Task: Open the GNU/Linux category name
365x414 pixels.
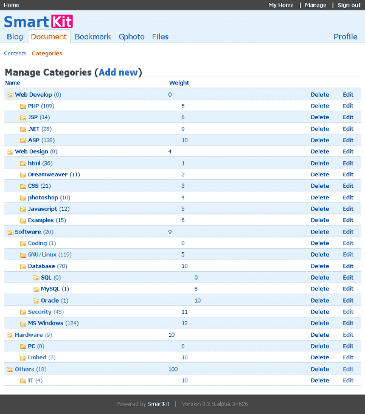Action: click(43, 255)
